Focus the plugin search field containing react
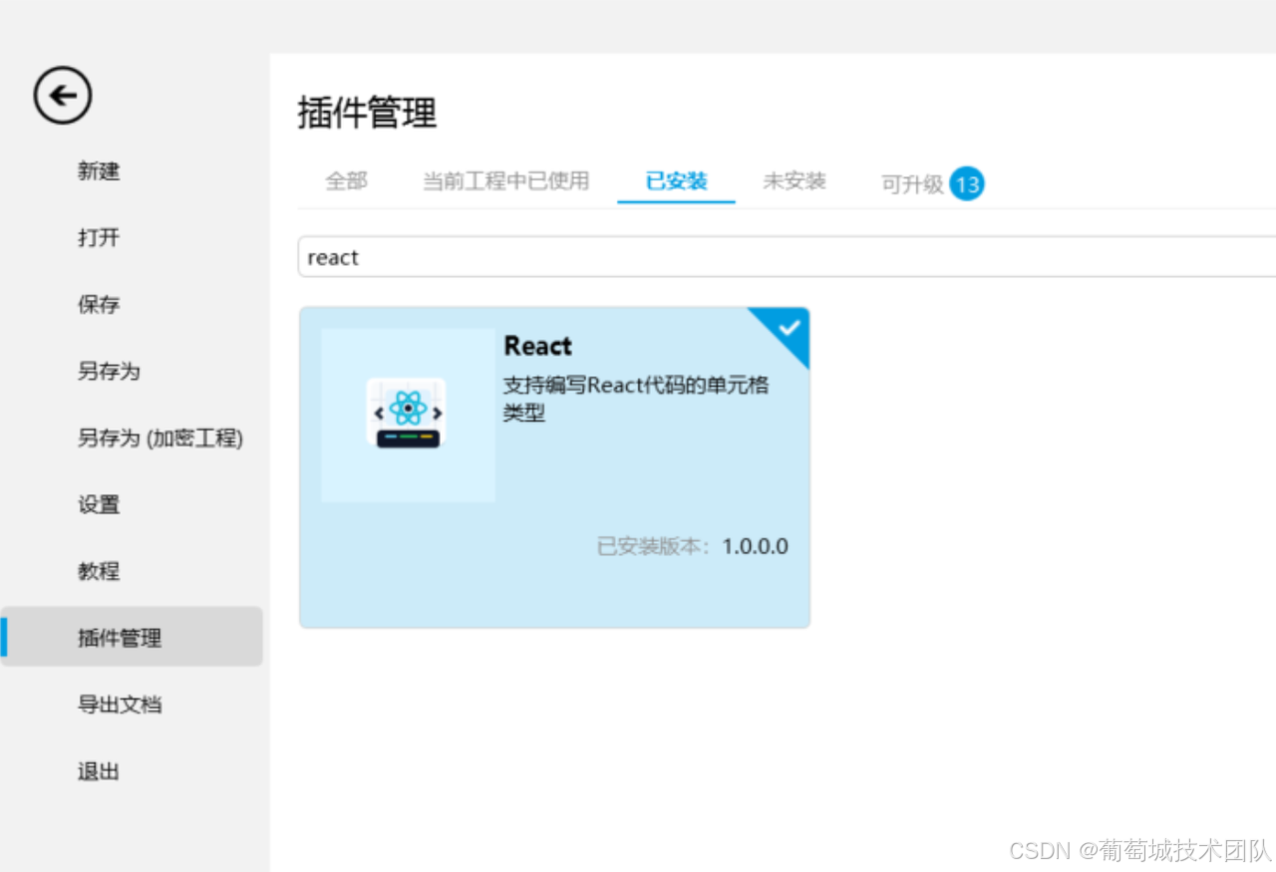 [x=788, y=257]
